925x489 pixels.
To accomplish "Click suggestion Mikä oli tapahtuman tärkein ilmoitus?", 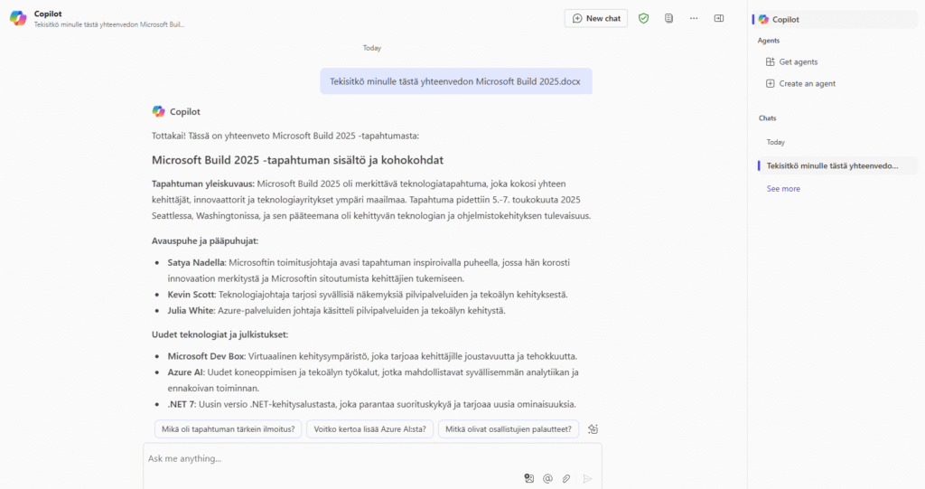I will click(229, 428).
